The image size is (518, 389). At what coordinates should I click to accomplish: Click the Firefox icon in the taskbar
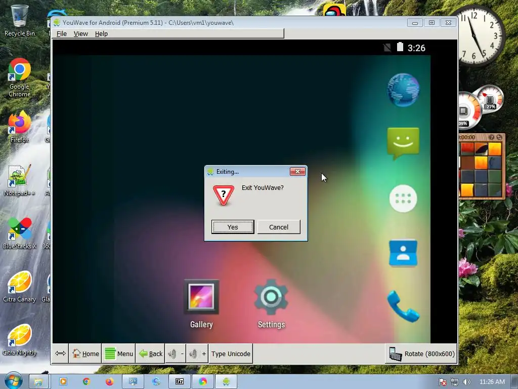pos(109,382)
